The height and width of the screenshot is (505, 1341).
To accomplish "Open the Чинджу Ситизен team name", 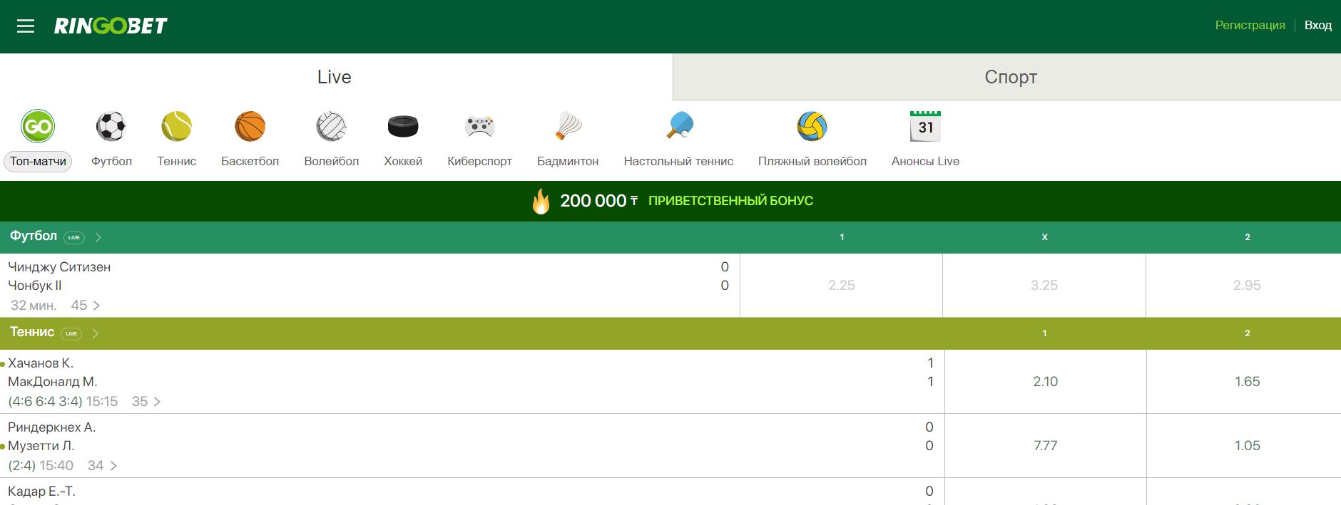I will pos(59,267).
